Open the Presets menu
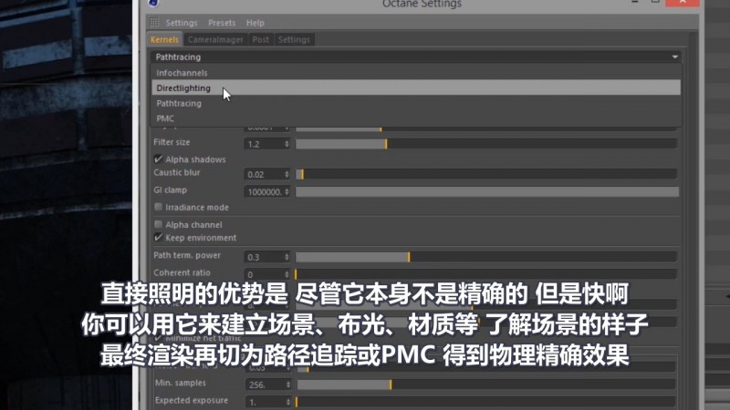The width and height of the screenshot is (730, 410). click(222, 23)
